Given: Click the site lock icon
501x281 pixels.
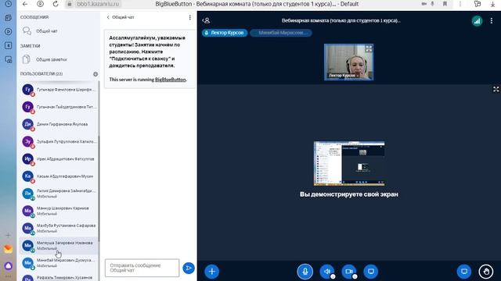Looking at the screenshot, I should click(70, 4).
